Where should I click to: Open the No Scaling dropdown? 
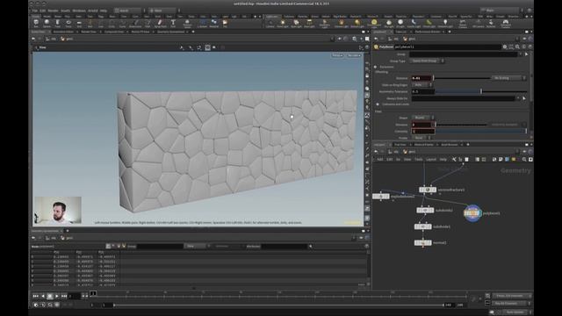508,78
